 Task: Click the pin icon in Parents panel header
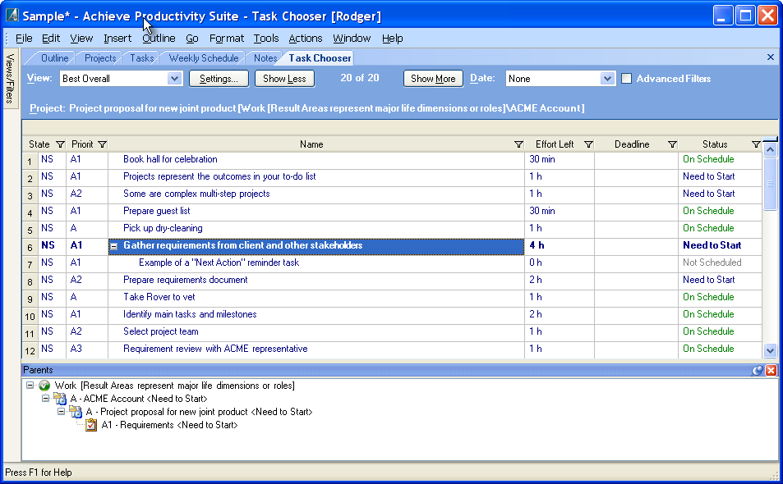coord(758,370)
